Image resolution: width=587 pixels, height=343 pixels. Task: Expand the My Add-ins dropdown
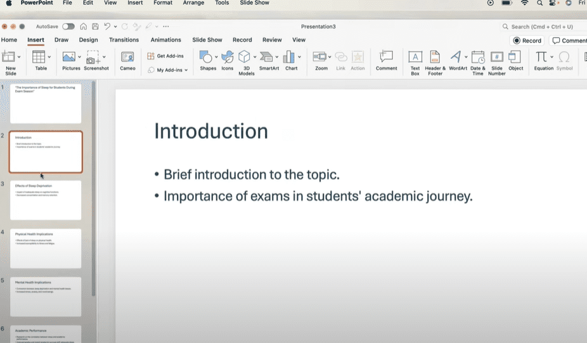point(186,70)
